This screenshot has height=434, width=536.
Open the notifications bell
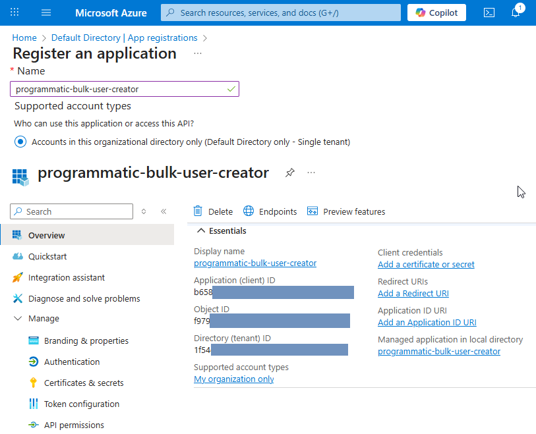(516, 13)
